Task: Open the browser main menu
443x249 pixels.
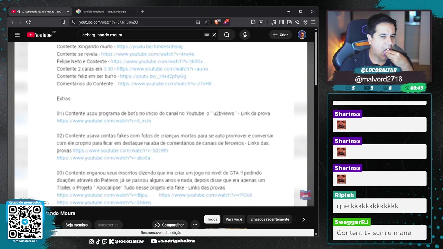Action: [x=313, y=22]
